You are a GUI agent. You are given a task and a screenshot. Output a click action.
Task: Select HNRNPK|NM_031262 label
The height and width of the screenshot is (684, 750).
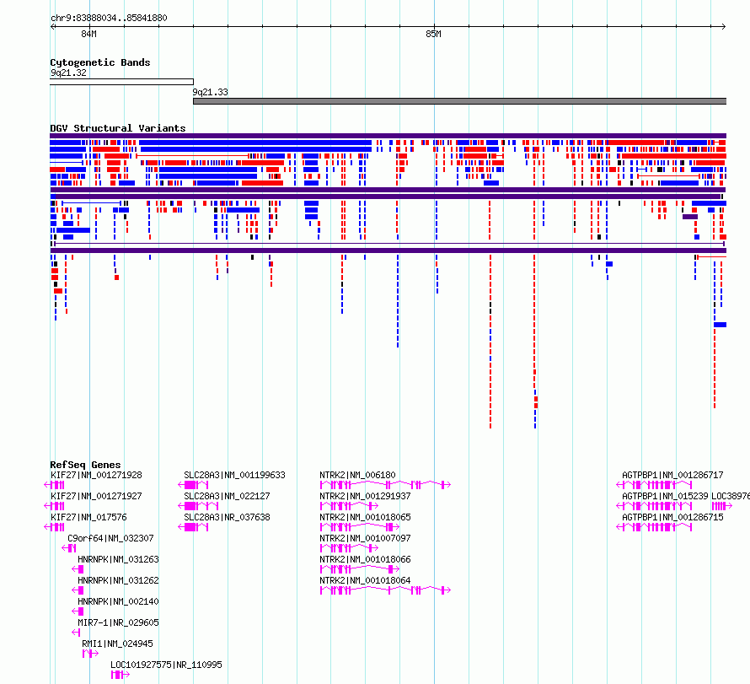click(x=118, y=580)
